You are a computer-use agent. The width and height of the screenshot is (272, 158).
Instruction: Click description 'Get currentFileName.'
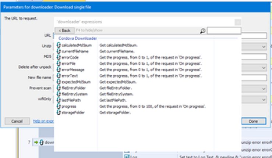click(x=117, y=51)
